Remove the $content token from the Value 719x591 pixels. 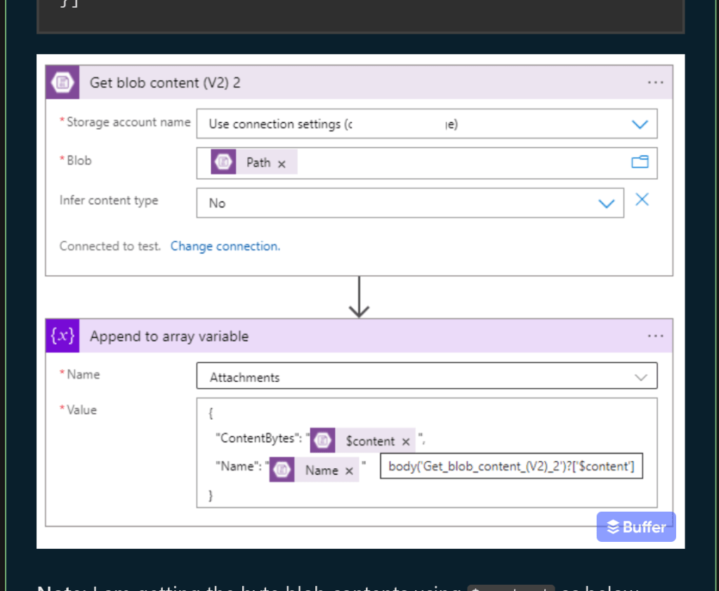point(406,441)
